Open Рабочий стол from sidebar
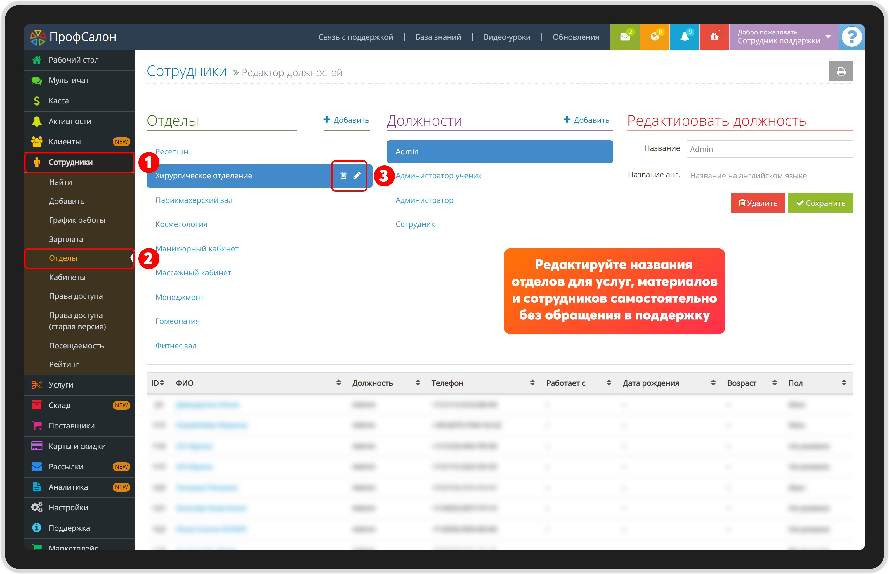The height and width of the screenshot is (574, 889). (79, 60)
